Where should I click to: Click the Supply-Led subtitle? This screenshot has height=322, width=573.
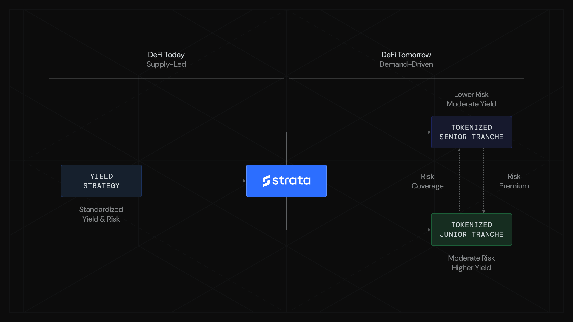[x=166, y=64]
